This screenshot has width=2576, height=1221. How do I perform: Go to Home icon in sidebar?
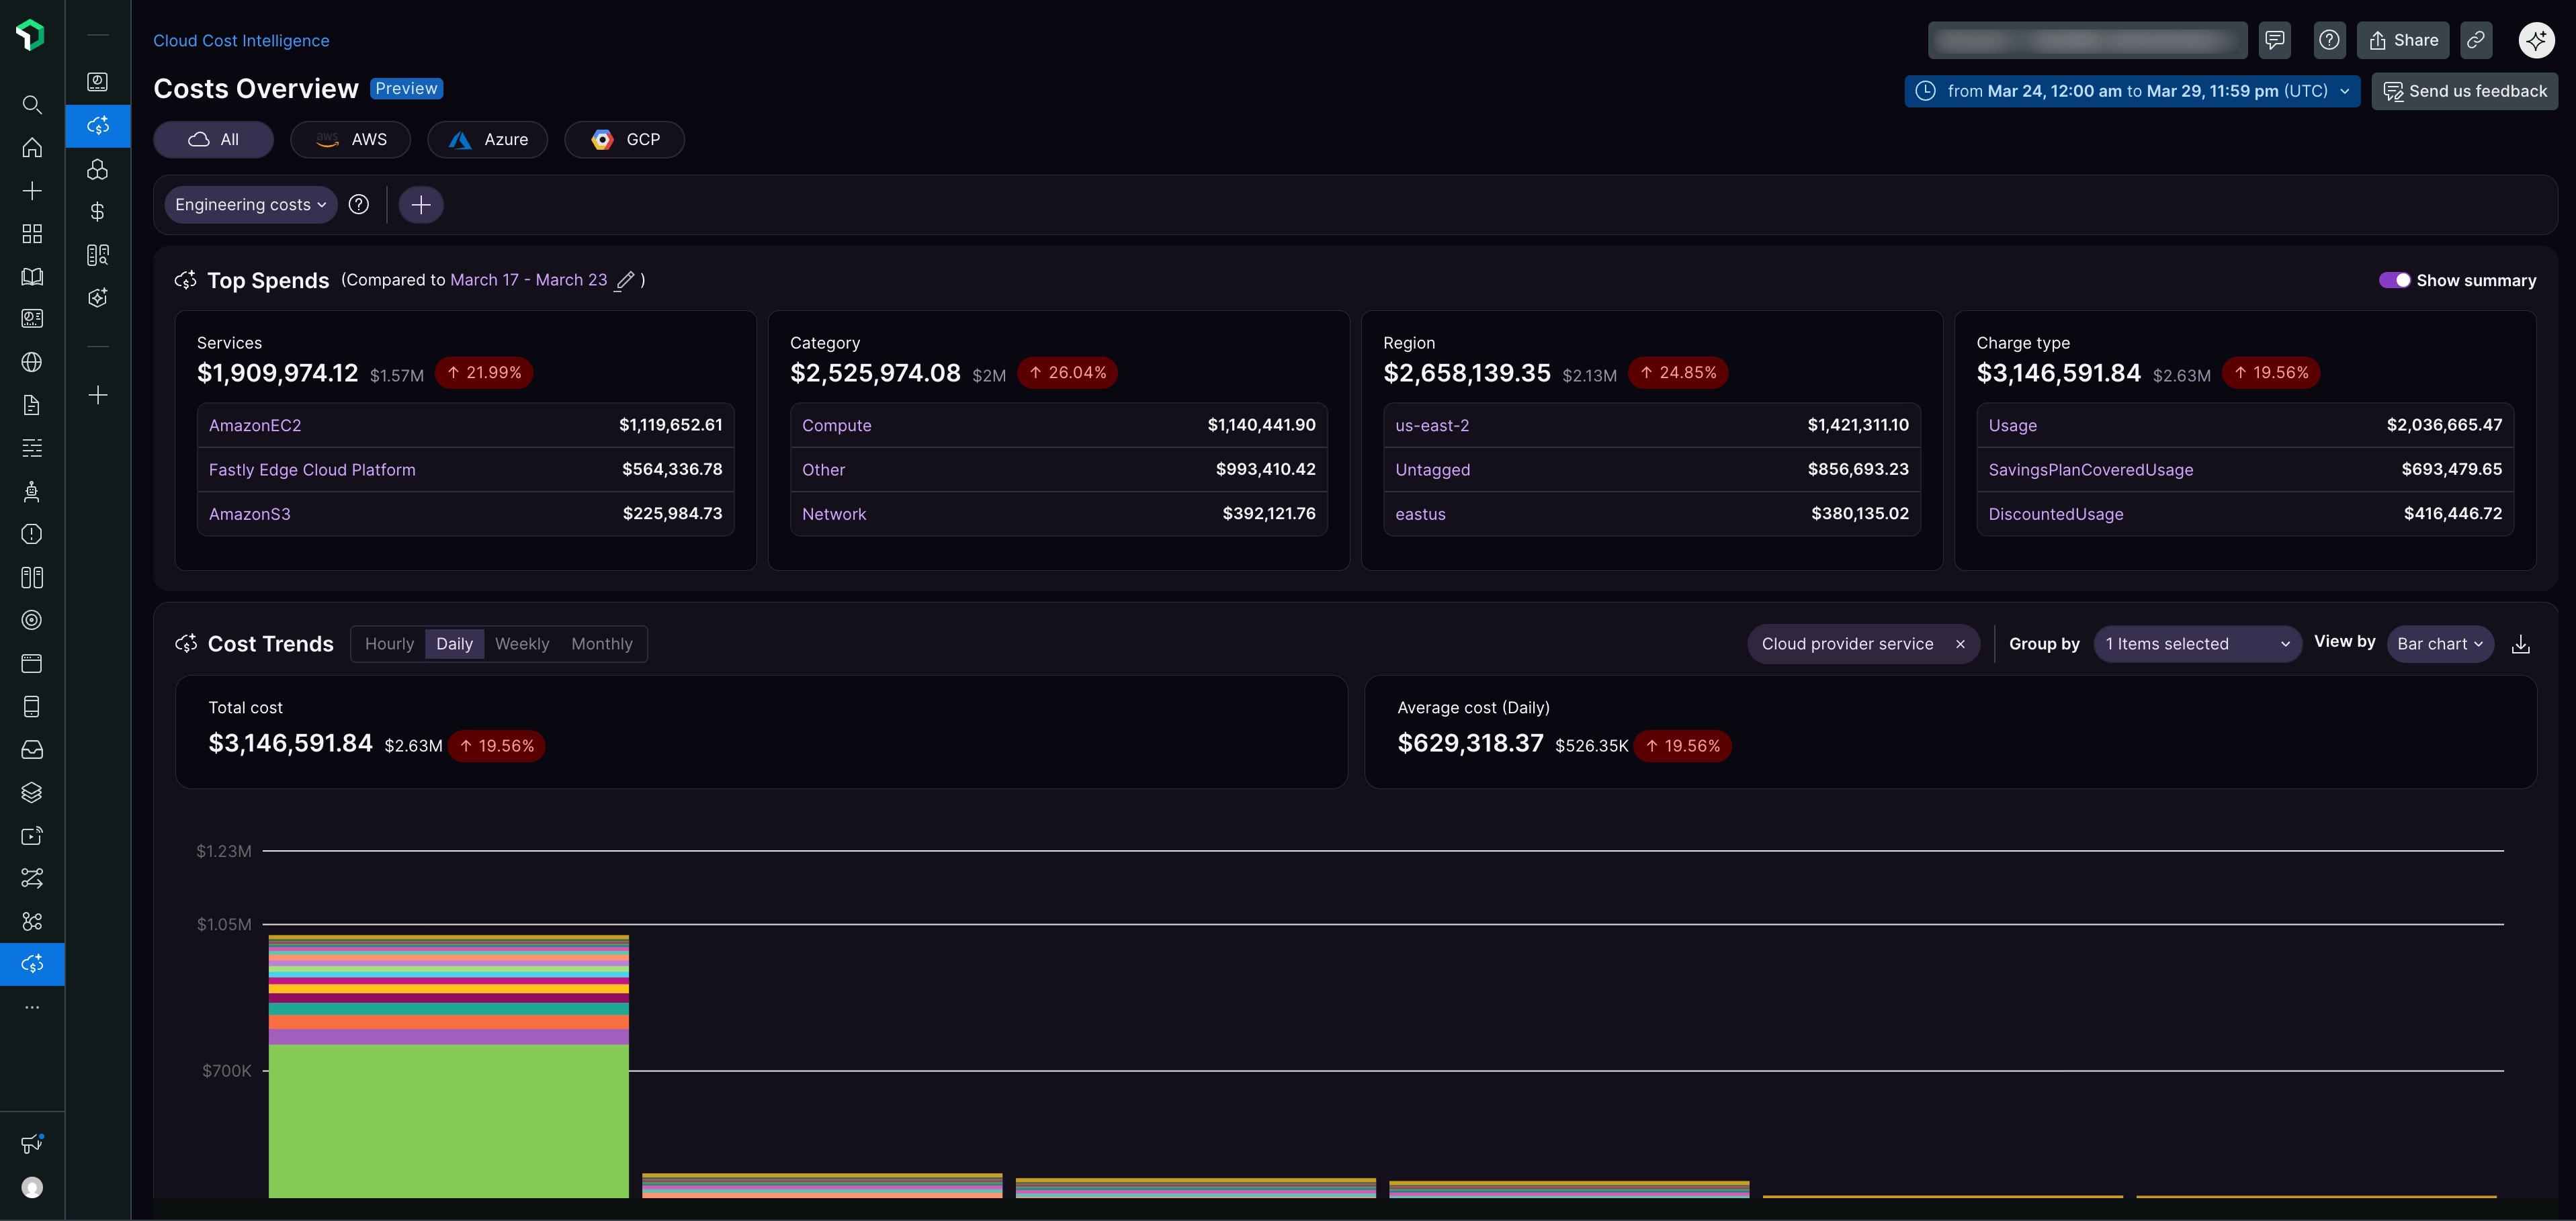pyautogui.click(x=32, y=147)
